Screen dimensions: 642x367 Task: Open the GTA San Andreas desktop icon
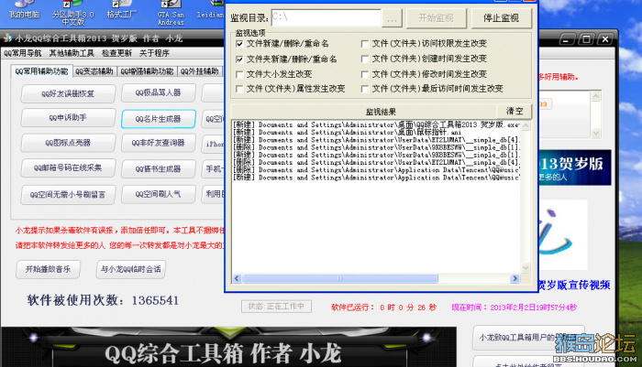pos(171,12)
